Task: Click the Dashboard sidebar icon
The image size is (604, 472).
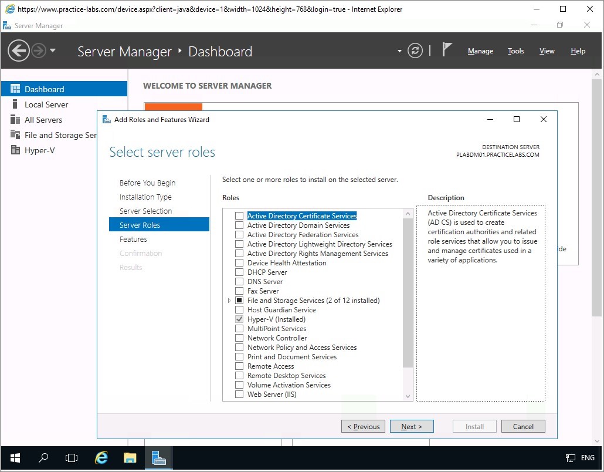Action: (x=15, y=89)
